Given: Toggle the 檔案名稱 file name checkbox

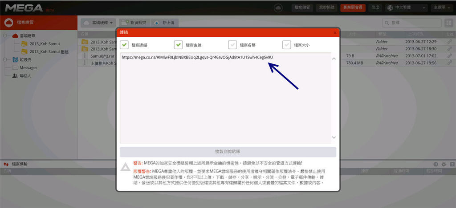Looking at the screenshot, I should click(232, 45).
